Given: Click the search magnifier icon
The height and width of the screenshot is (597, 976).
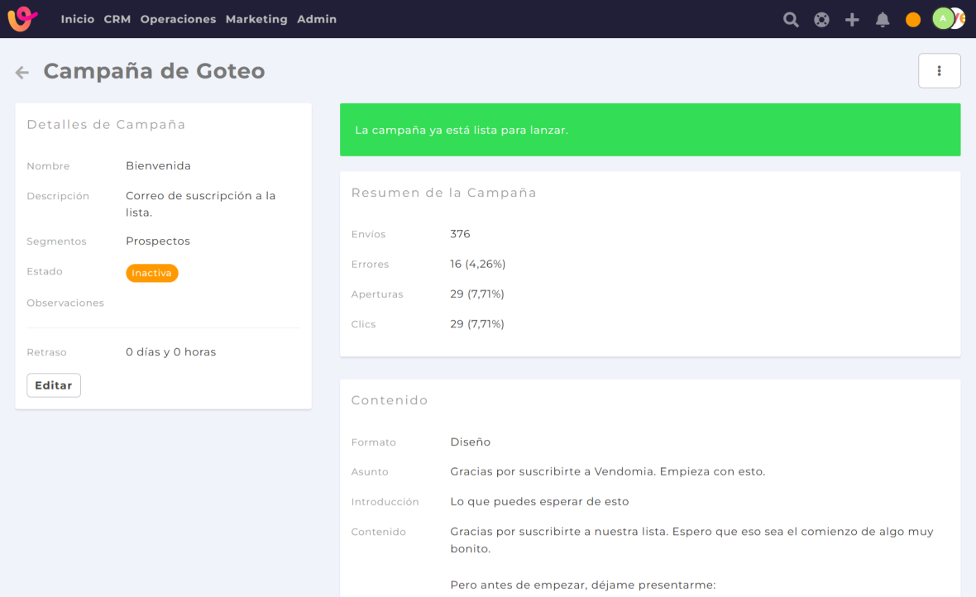Looking at the screenshot, I should click(x=791, y=19).
